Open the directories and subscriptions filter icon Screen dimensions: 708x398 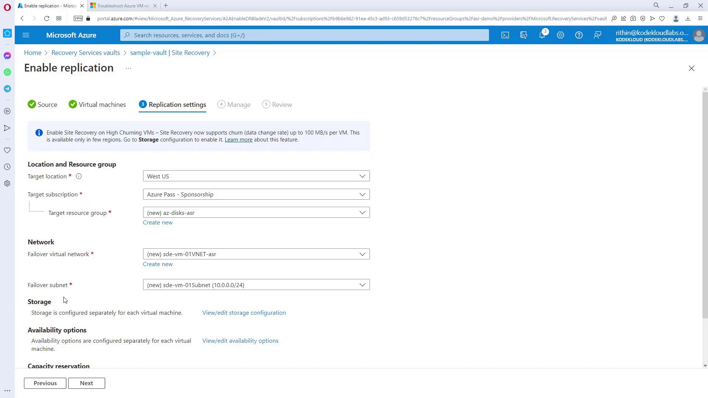pos(523,35)
